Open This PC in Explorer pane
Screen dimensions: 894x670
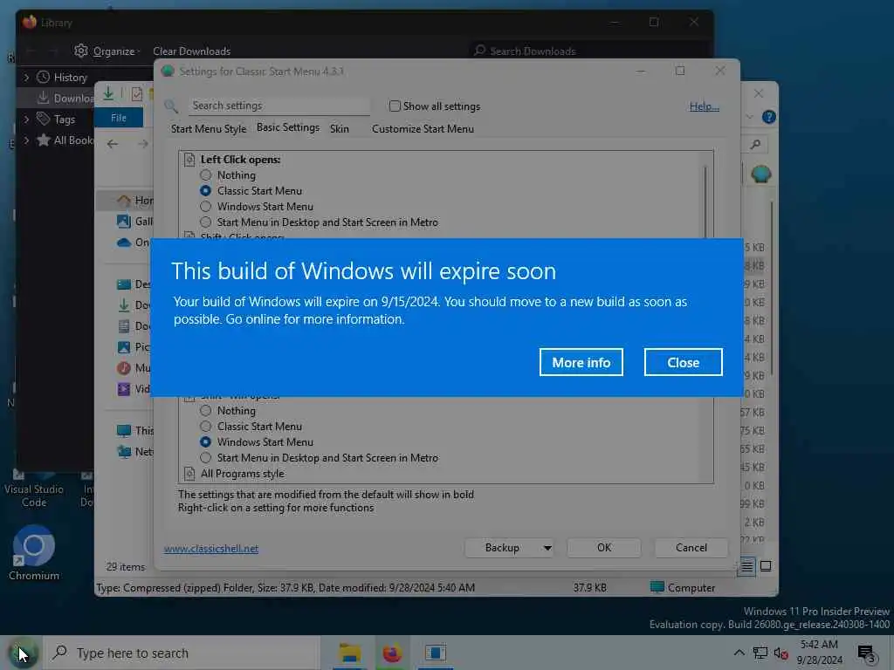pyautogui.click(x=135, y=431)
